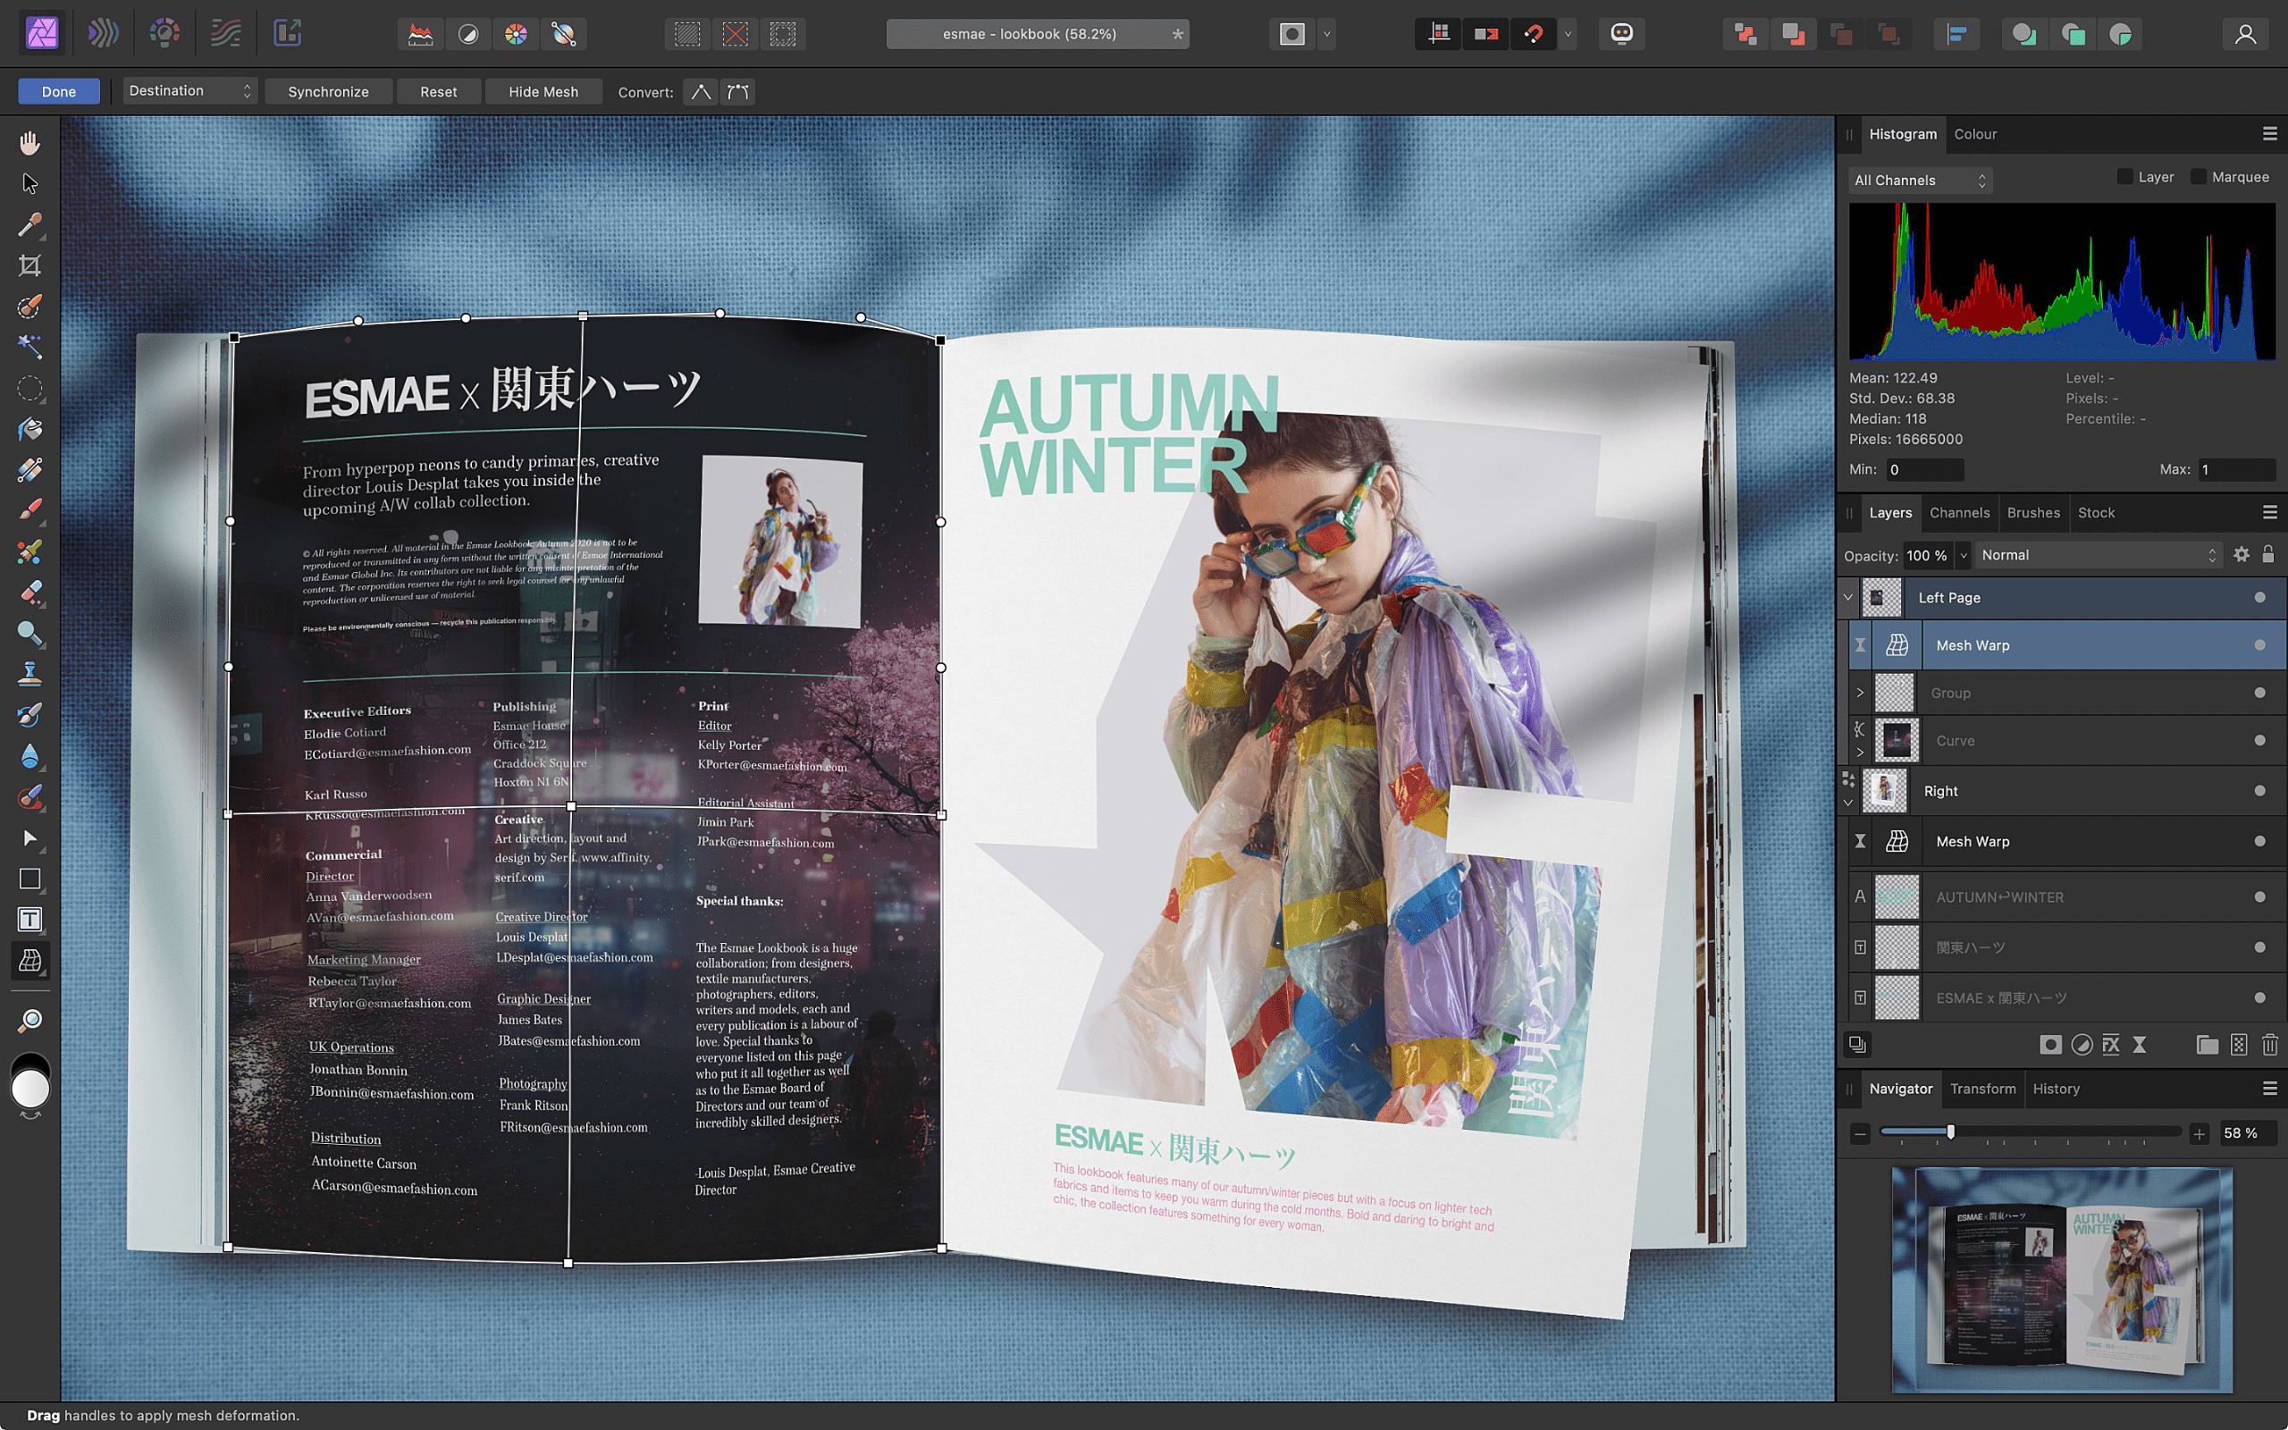Screen dimensions: 2288x1430
Task: Click the Done button
Action: pyautogui.click(x=58, y=91)
